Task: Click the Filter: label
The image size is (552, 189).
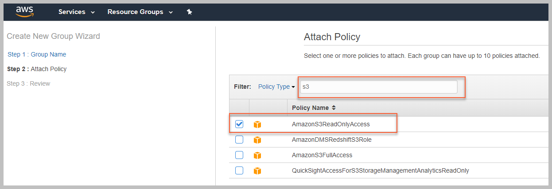Action: coord(242,87)
